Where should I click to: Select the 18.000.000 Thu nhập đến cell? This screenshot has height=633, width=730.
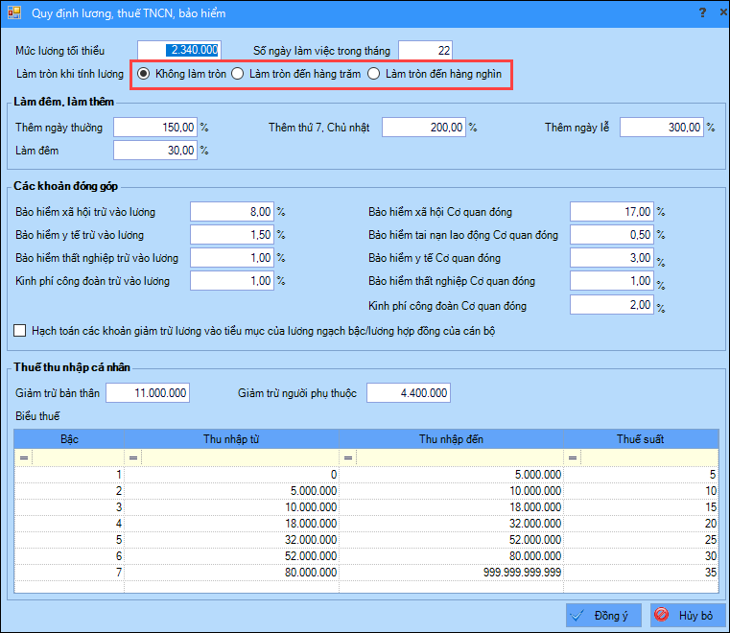click(451, 507)
